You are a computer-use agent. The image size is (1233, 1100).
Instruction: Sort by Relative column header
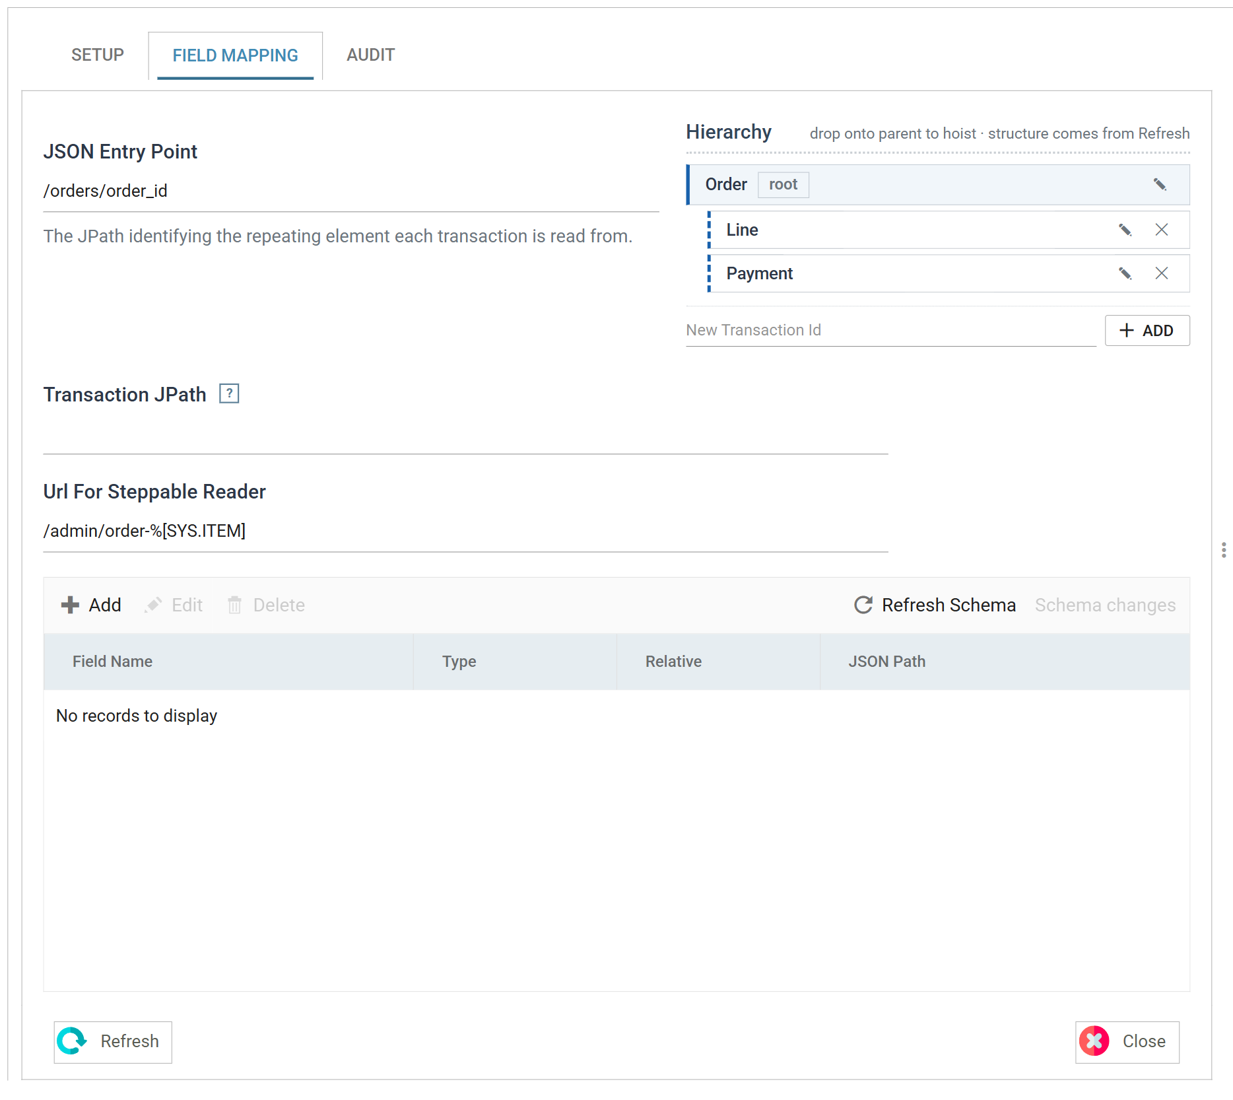[718, 662]
